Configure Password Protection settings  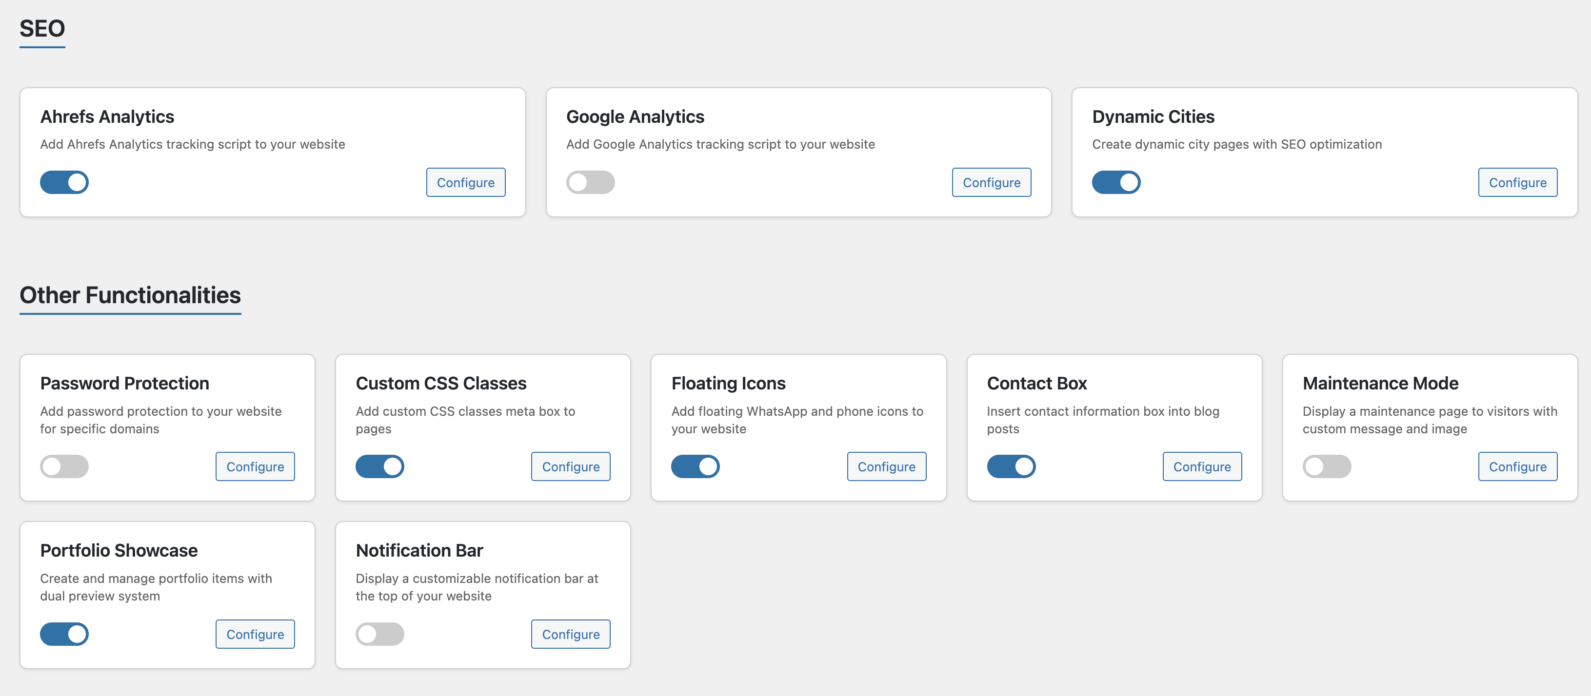click(x=255, y=466)
